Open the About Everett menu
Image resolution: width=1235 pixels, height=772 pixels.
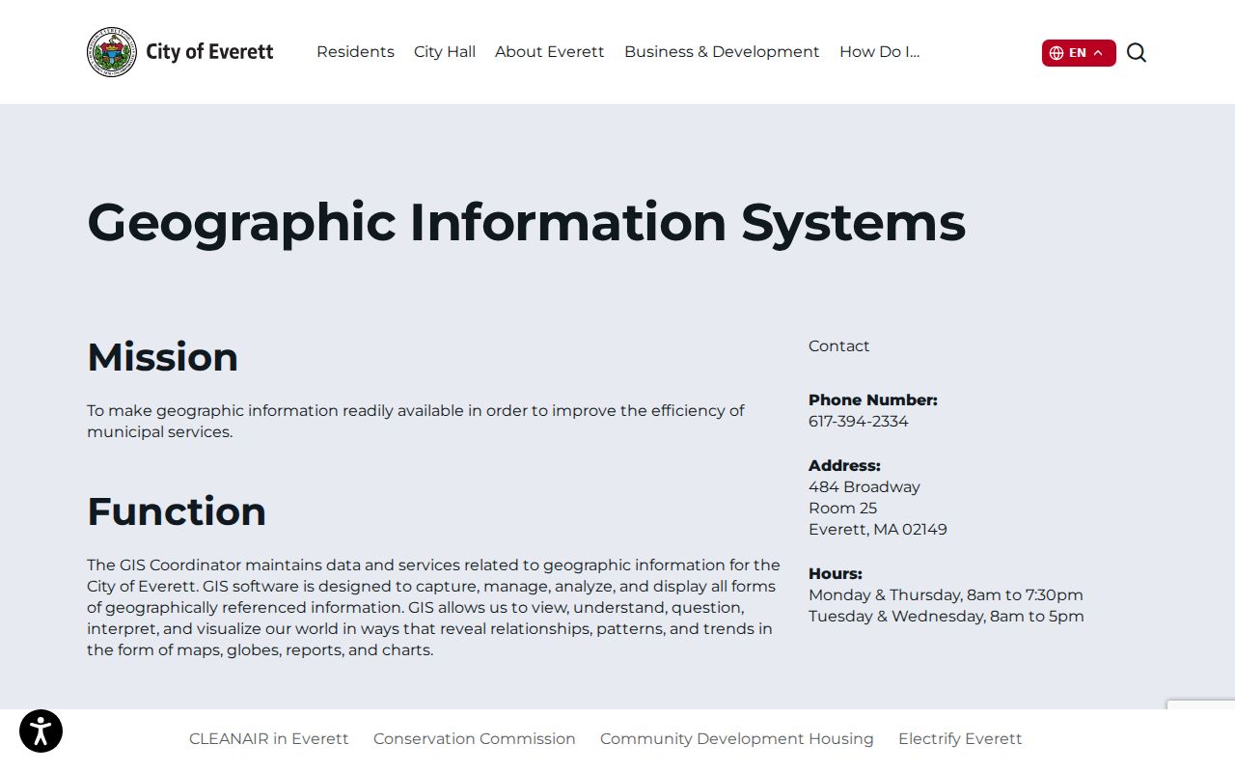pyautogui.click(x=550, y=52)
